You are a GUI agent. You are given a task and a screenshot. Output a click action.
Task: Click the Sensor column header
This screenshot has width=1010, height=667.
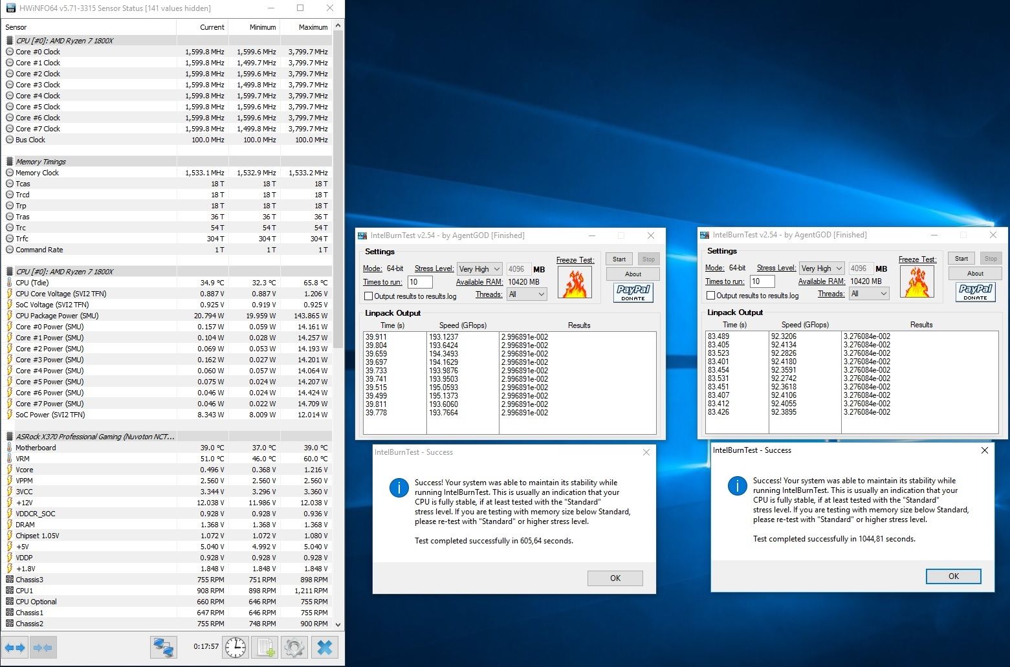pos(89,27)
